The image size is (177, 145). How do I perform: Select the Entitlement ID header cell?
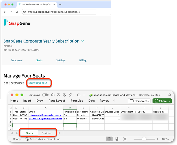coord(128,112)
